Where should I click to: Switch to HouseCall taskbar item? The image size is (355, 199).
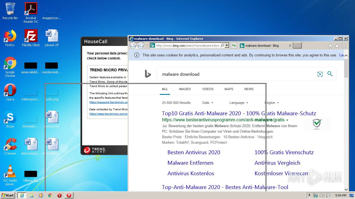tap(69, 195)
